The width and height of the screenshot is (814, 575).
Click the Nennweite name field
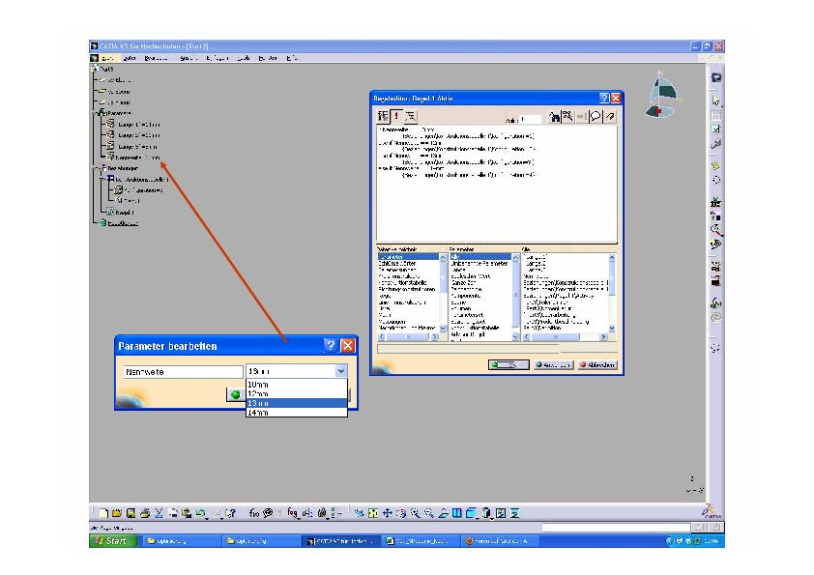pyautogui.click(x=184, y=371)
